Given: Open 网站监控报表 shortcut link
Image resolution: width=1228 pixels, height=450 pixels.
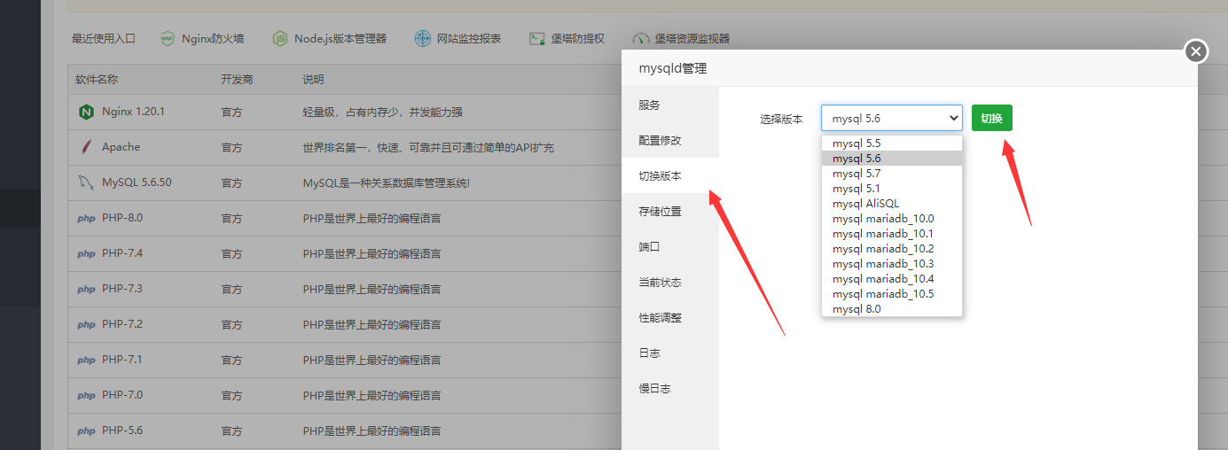Looking at the screenshot, I should (469, 39).
